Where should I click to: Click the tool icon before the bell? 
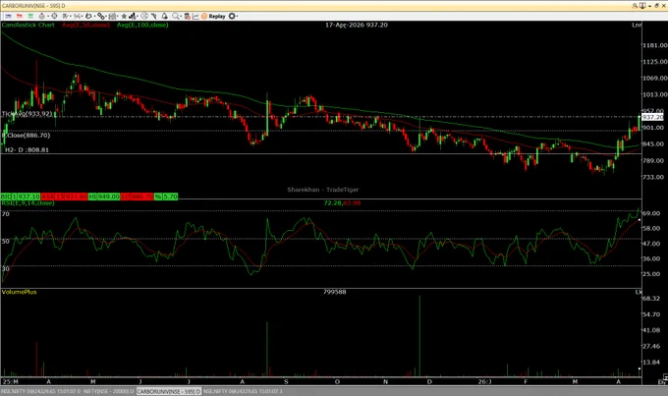point(154,16)
